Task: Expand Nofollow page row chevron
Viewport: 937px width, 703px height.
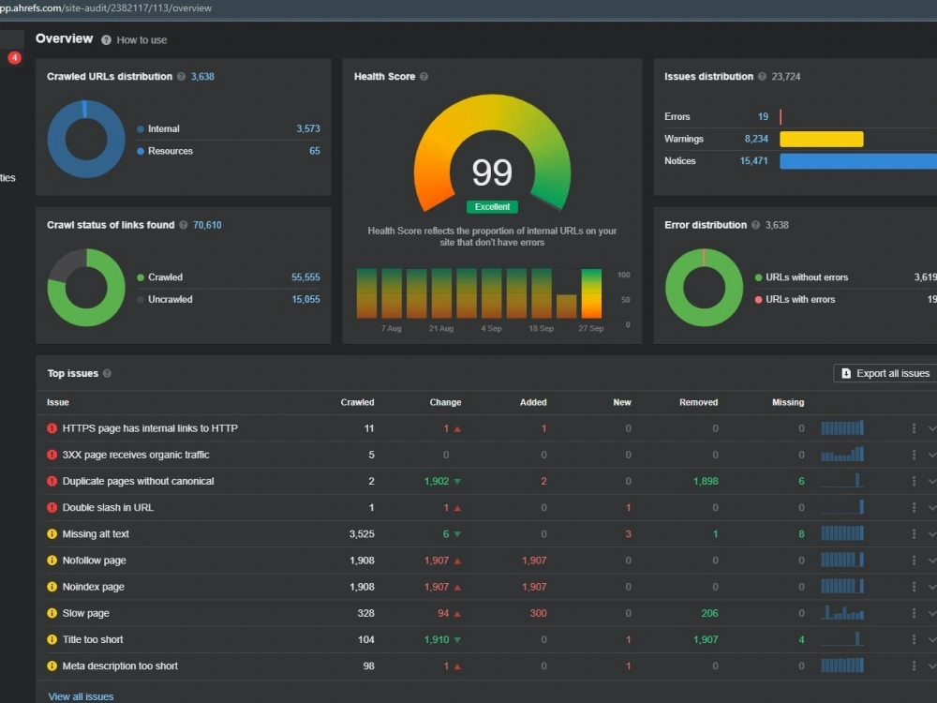Action: 932,561
